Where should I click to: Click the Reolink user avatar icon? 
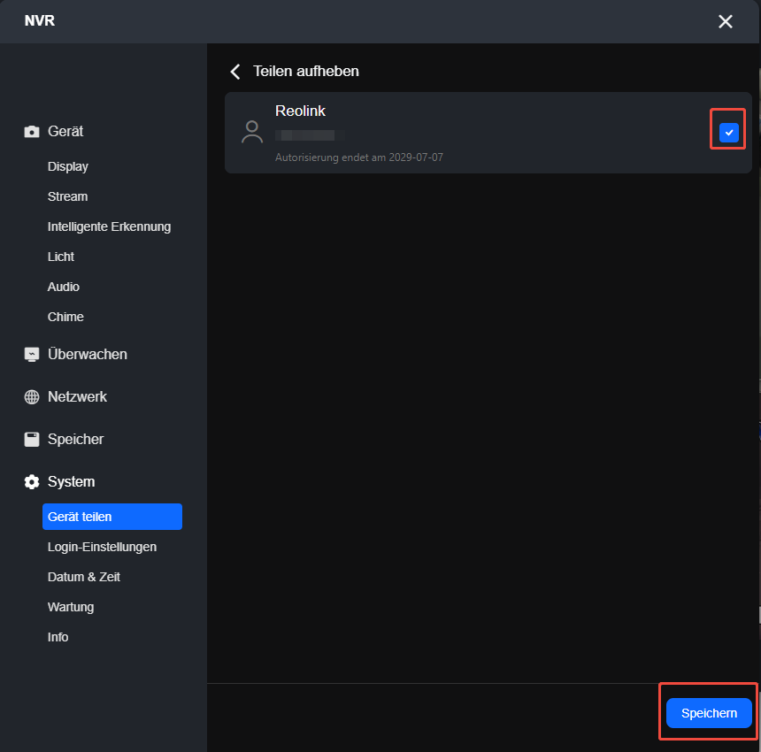[x=252, y=132]
